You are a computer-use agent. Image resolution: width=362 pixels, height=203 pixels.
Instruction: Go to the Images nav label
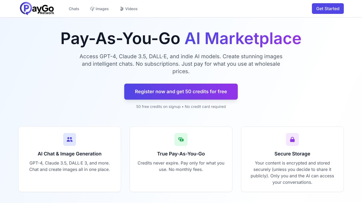point(102,9)
